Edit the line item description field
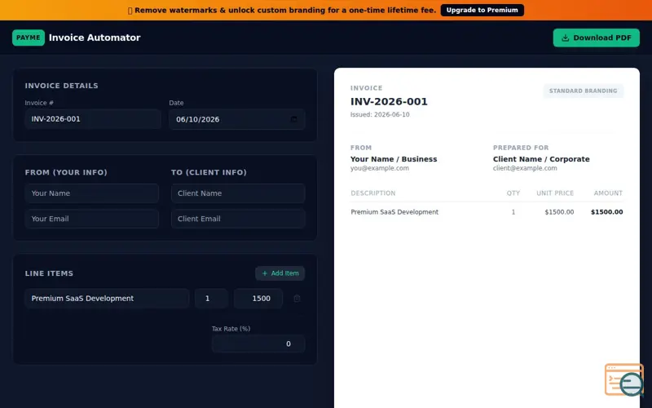This screenshot has width=652, height=408. (107, 299)
